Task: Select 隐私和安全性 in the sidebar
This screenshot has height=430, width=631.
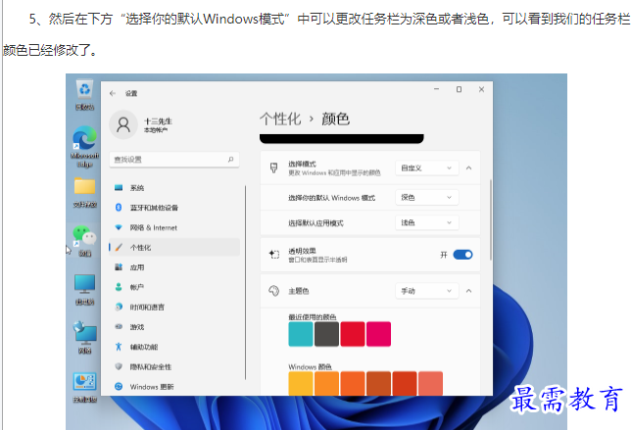Action: (174, 366)
